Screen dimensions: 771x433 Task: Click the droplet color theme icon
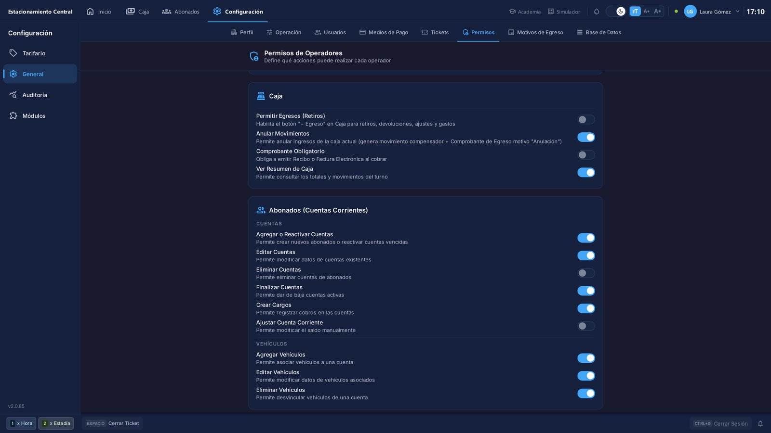597,12
